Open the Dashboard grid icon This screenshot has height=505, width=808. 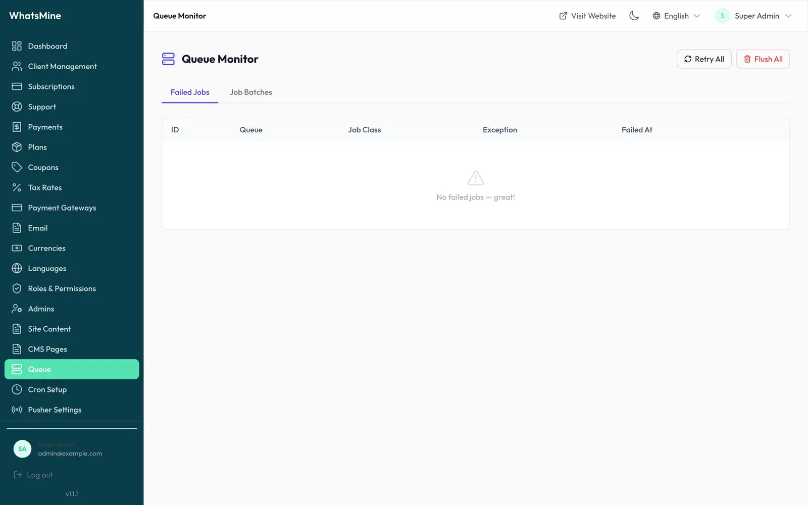click(17, 46)
